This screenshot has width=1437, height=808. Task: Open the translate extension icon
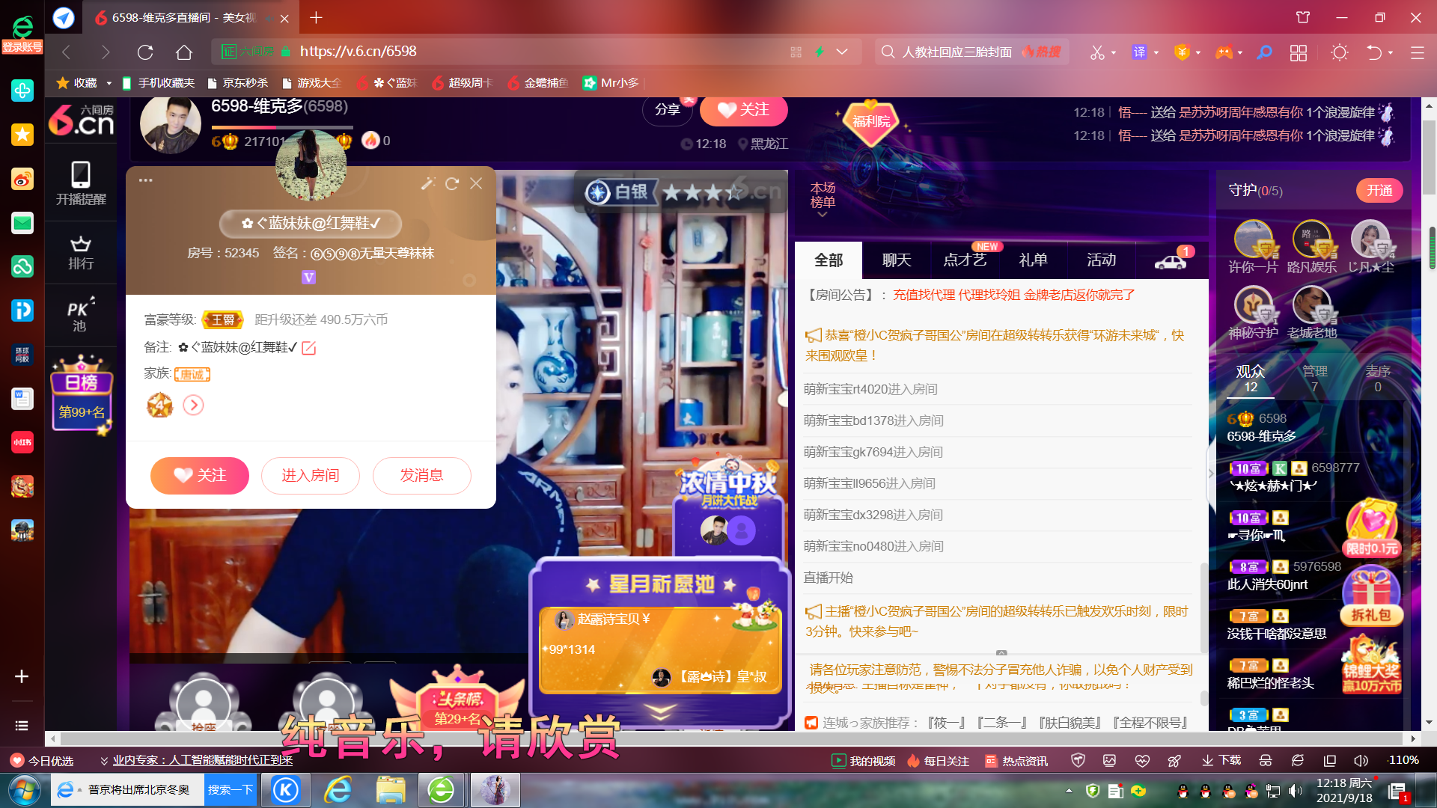1139,52
